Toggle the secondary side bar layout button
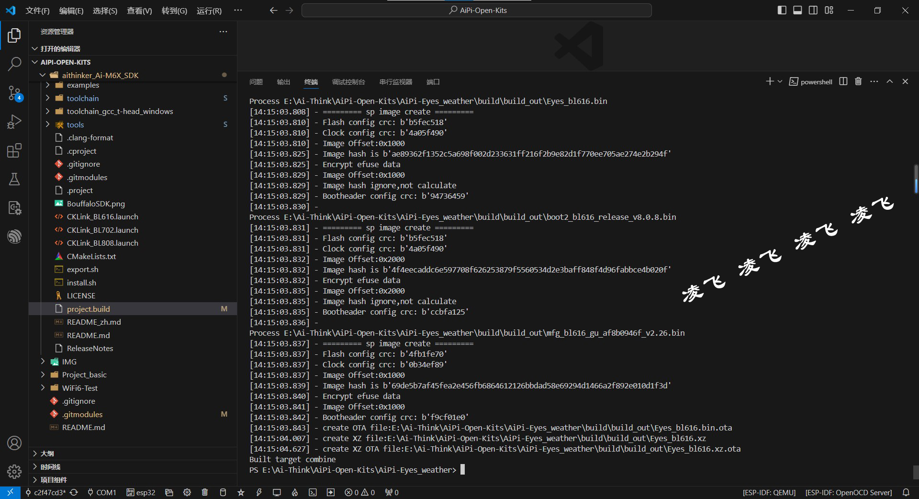 coord(813,11)
